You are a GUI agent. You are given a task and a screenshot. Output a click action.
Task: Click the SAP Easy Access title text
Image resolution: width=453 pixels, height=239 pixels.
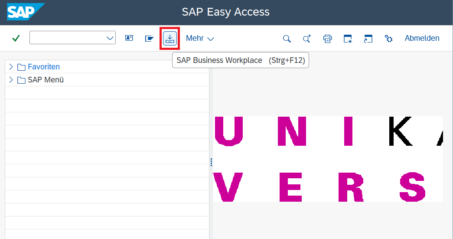tap(226, 12)
